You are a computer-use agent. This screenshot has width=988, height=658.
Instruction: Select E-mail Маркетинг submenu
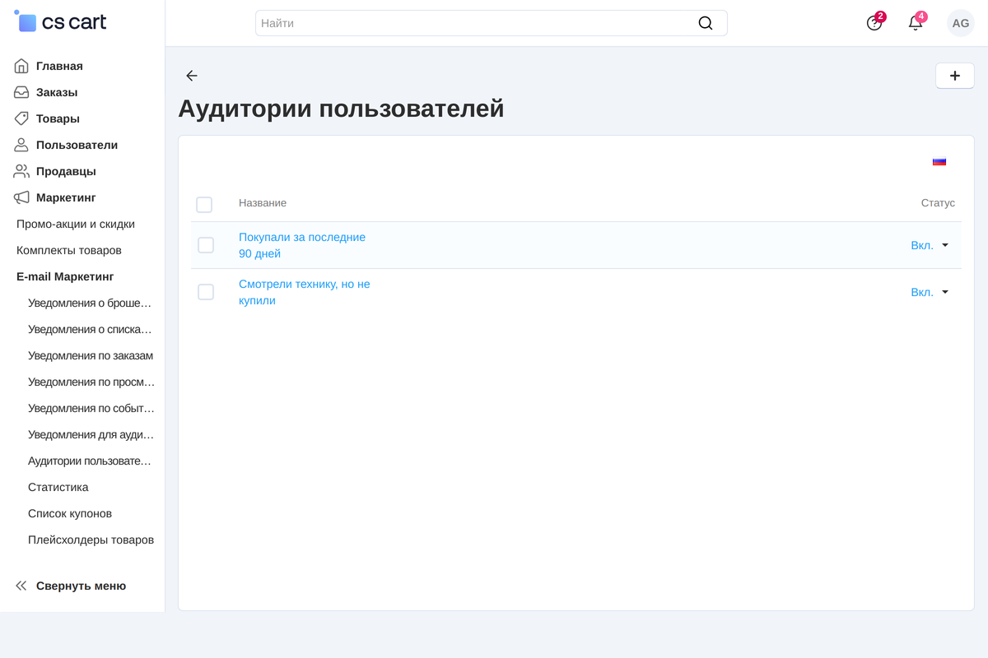(65, 276)
